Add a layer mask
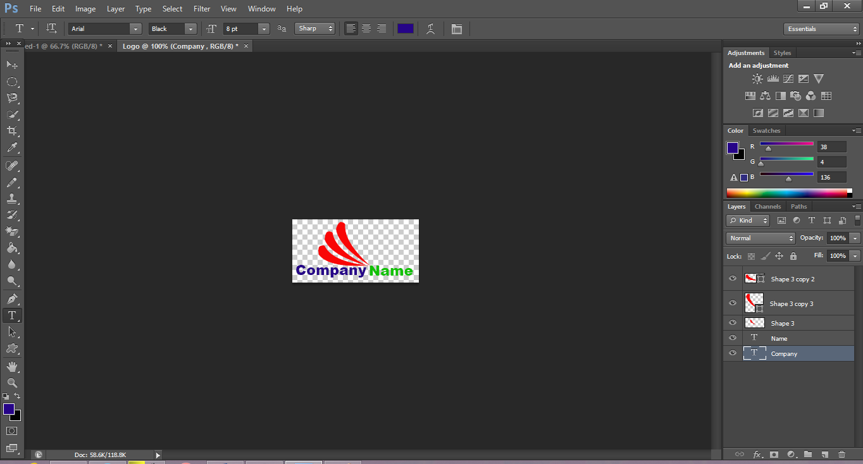Image resolution: width=863 pixels, height=464 pixels. (x=774, y=454)
